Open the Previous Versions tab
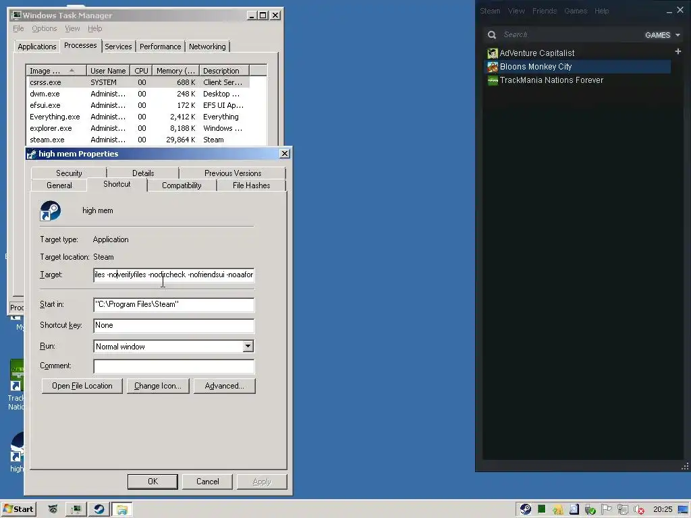691x518 pixels. click(233, 173)
